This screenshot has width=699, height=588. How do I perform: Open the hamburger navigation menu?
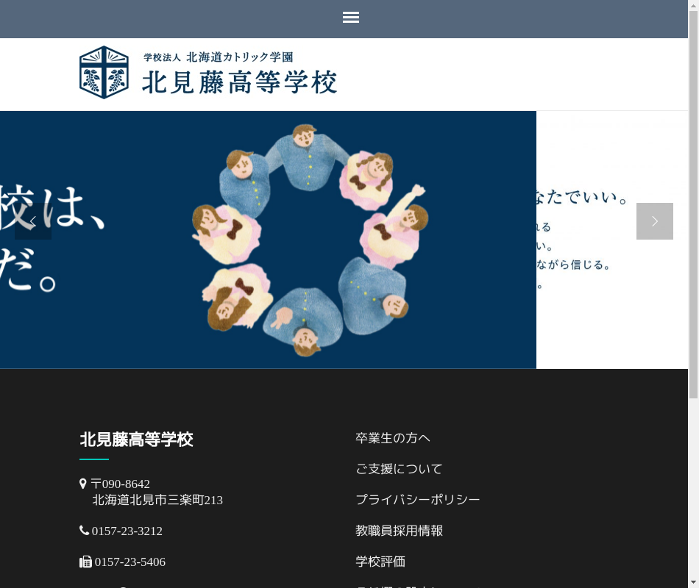pyautogui.click(x=351, y=18)
